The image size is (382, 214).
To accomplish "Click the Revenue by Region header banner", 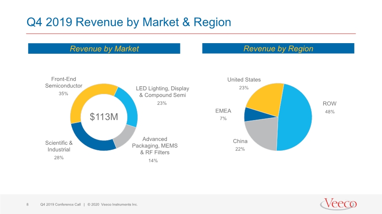I will pyautogui.click(x=278, y=49).
